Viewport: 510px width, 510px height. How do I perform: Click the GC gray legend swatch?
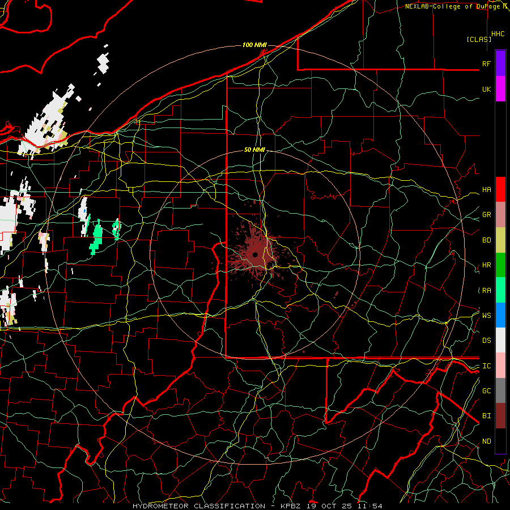[x=500, y=390]
